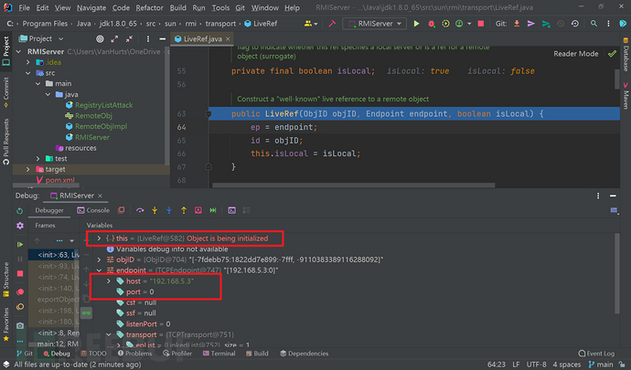Step over in the debugger toolbar

coord(140,210)
